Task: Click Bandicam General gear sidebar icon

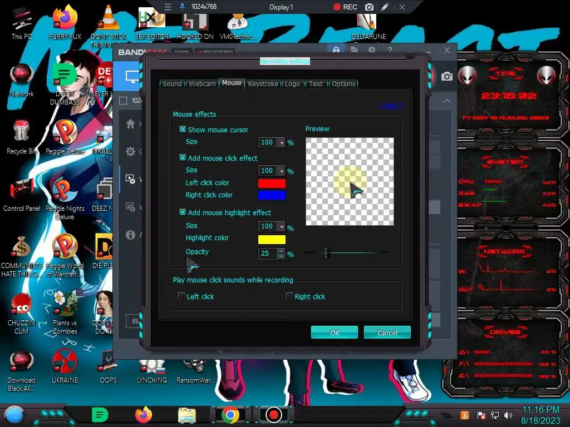Action: pos(130,151)
